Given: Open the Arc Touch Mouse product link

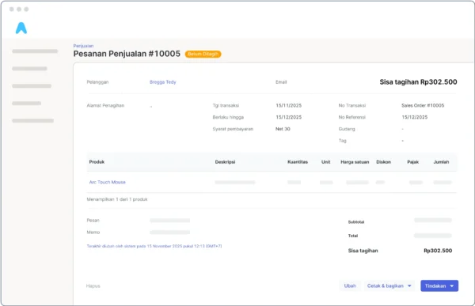Looking at the screenshot, I should pyautogui.click(x=107, y=182).
